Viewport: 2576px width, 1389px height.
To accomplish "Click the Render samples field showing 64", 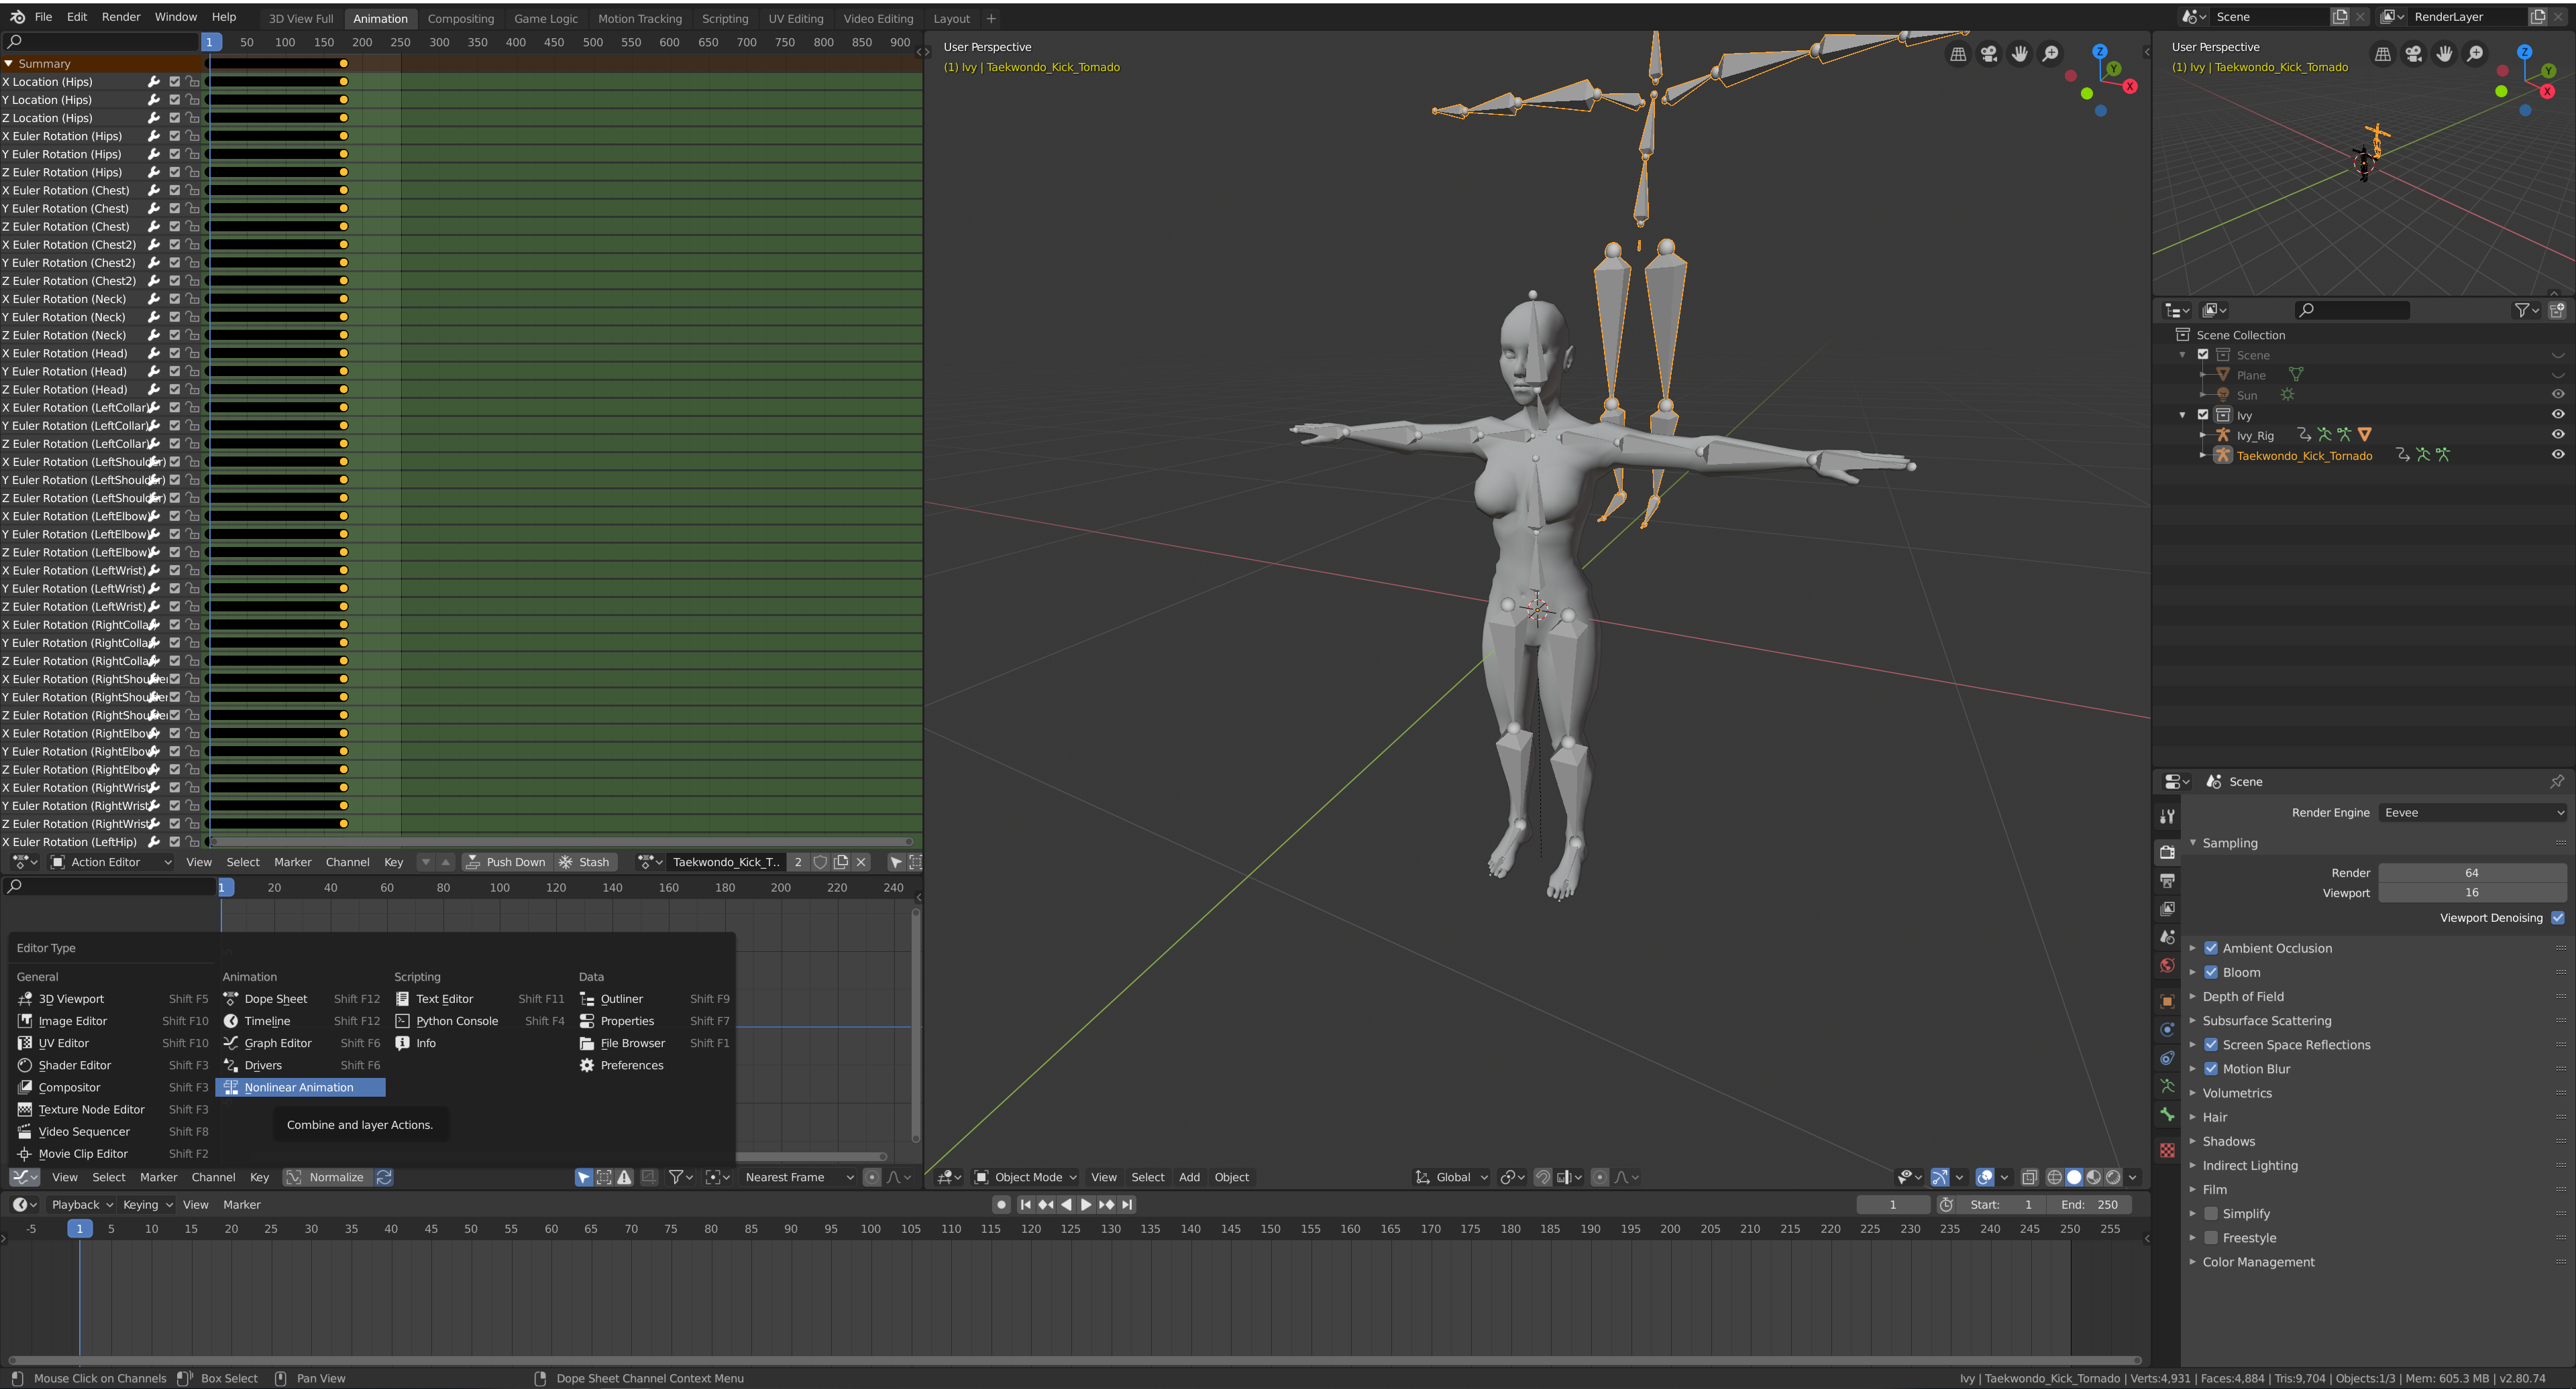I will coord(2472,873).
